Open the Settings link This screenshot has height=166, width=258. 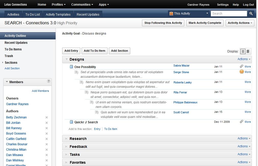pyautogui.click(x=223, y=5)
